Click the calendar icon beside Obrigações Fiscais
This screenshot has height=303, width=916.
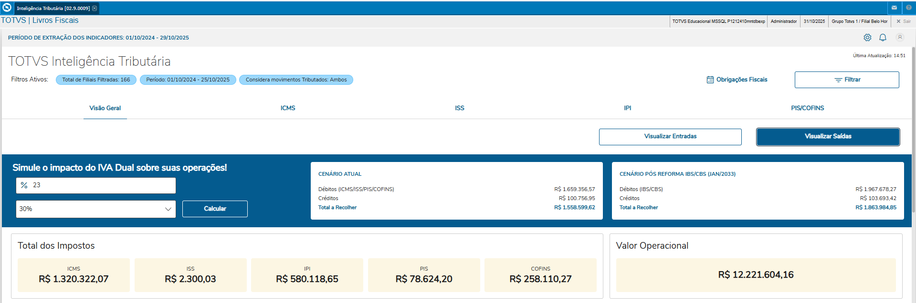coord(710,80)
